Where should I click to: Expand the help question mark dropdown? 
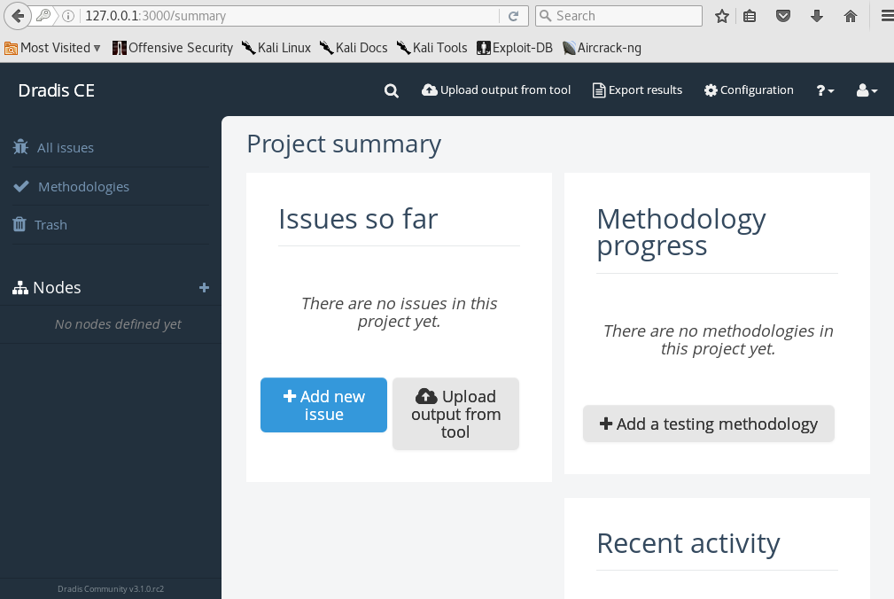825,90
